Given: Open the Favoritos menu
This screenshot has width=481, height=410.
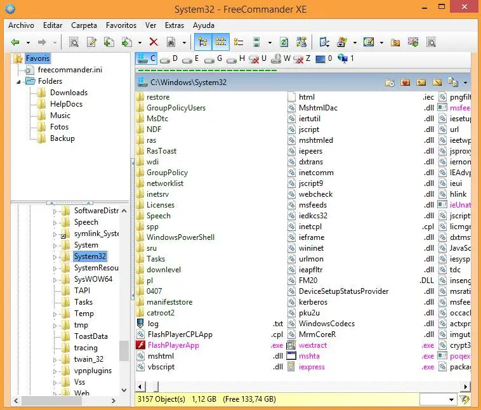Looking at the screenshot, I should point(121,25).
